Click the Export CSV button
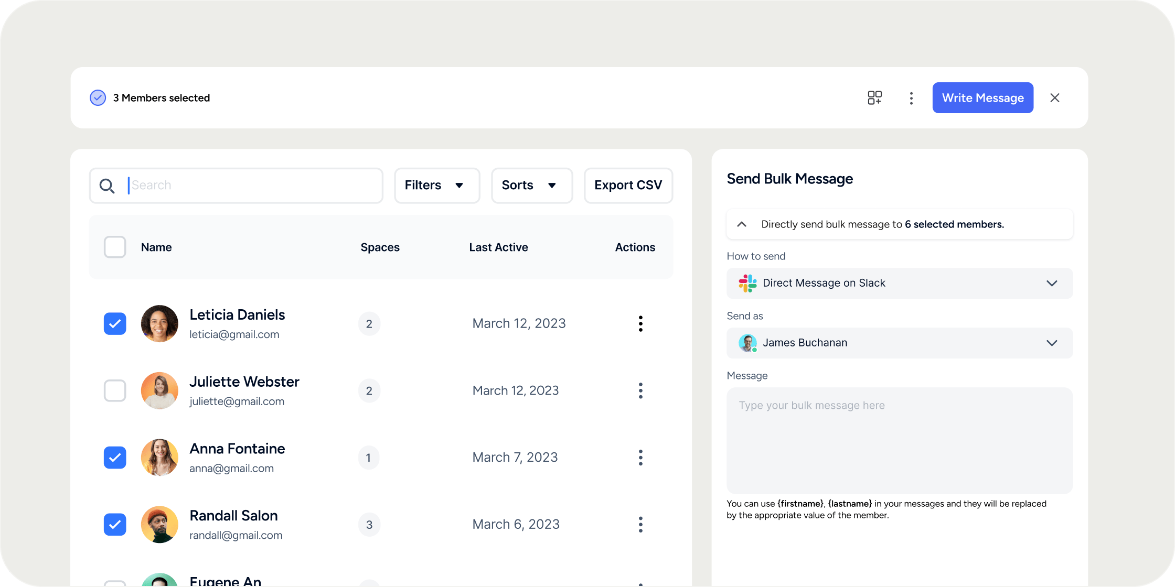 628,186
